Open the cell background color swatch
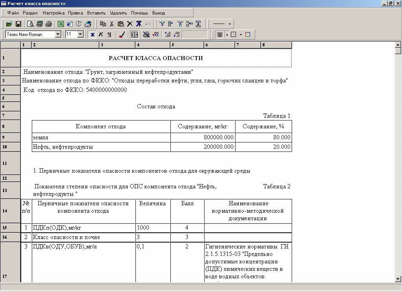 pyautogui.click(x=248, y=35)
